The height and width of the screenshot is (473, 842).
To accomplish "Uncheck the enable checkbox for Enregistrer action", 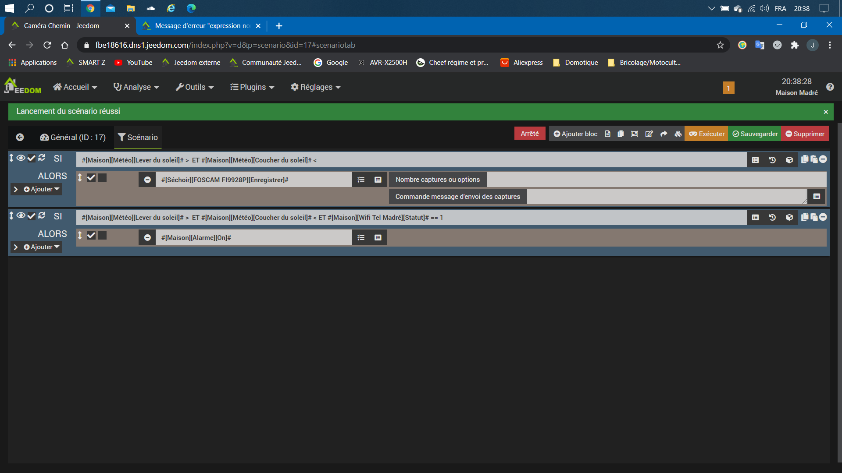I will 91,178.
